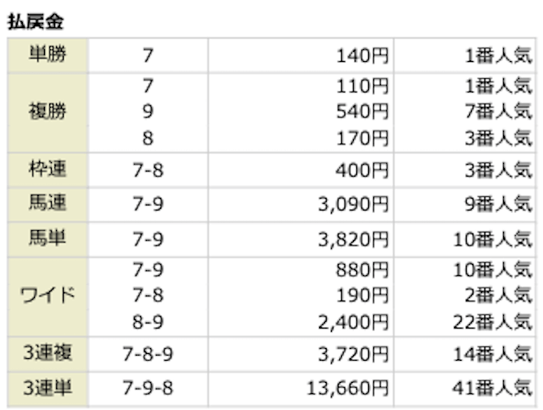The height and width of the screenshot is (410, 543).
Task: Select the 7-9-8 combination
Action: click(x=148, y=389)
